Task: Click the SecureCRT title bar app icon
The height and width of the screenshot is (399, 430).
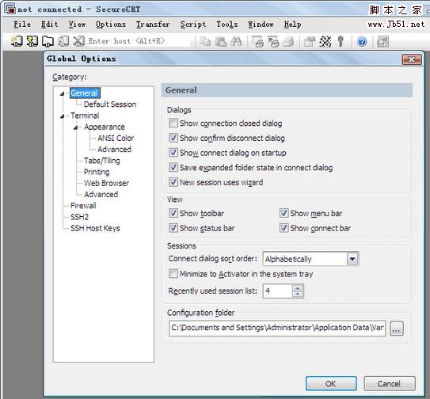Action: [x=10, y=9]
